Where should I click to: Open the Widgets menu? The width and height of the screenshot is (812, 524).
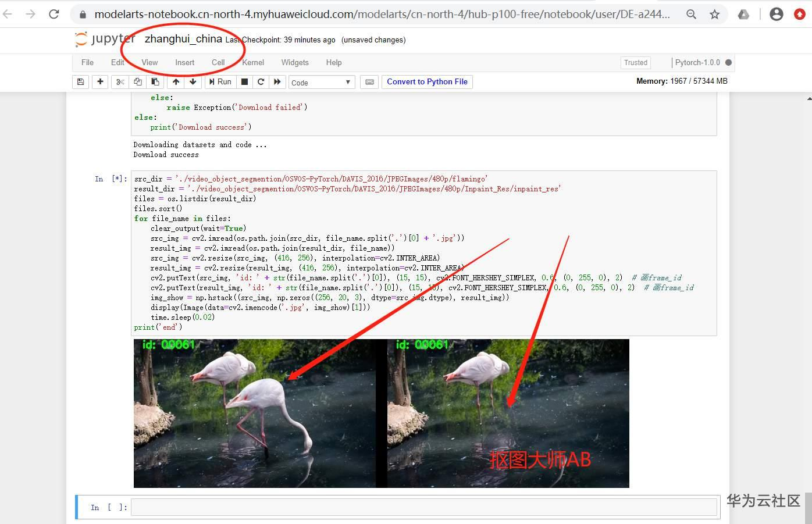[295, 62]
